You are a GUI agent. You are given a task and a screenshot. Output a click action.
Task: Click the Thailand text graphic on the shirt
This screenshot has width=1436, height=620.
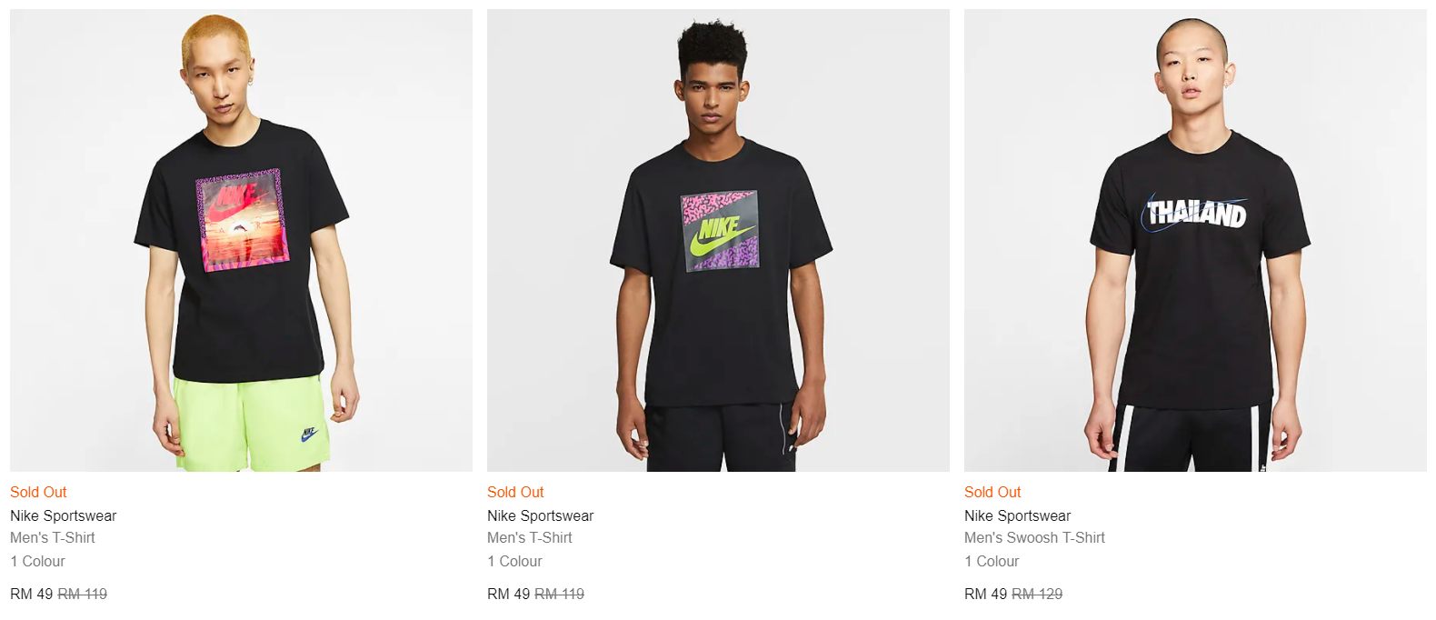[x=1195, y=213]
